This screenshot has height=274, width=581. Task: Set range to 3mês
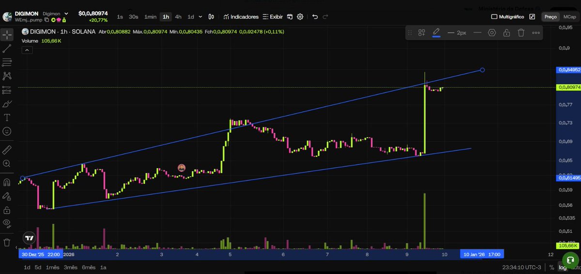(x=71, y=267)
